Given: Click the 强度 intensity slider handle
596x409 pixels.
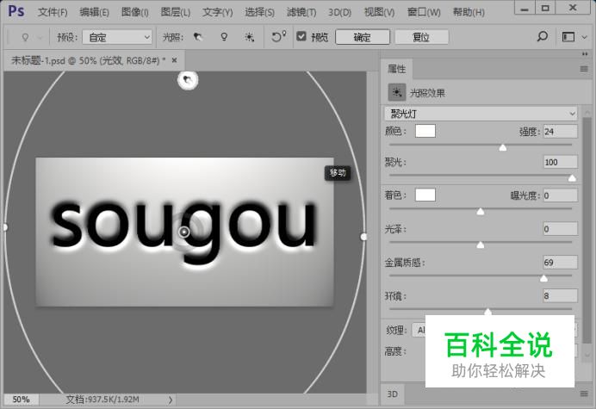Looking at the screenshot, I should pos(502,147).
